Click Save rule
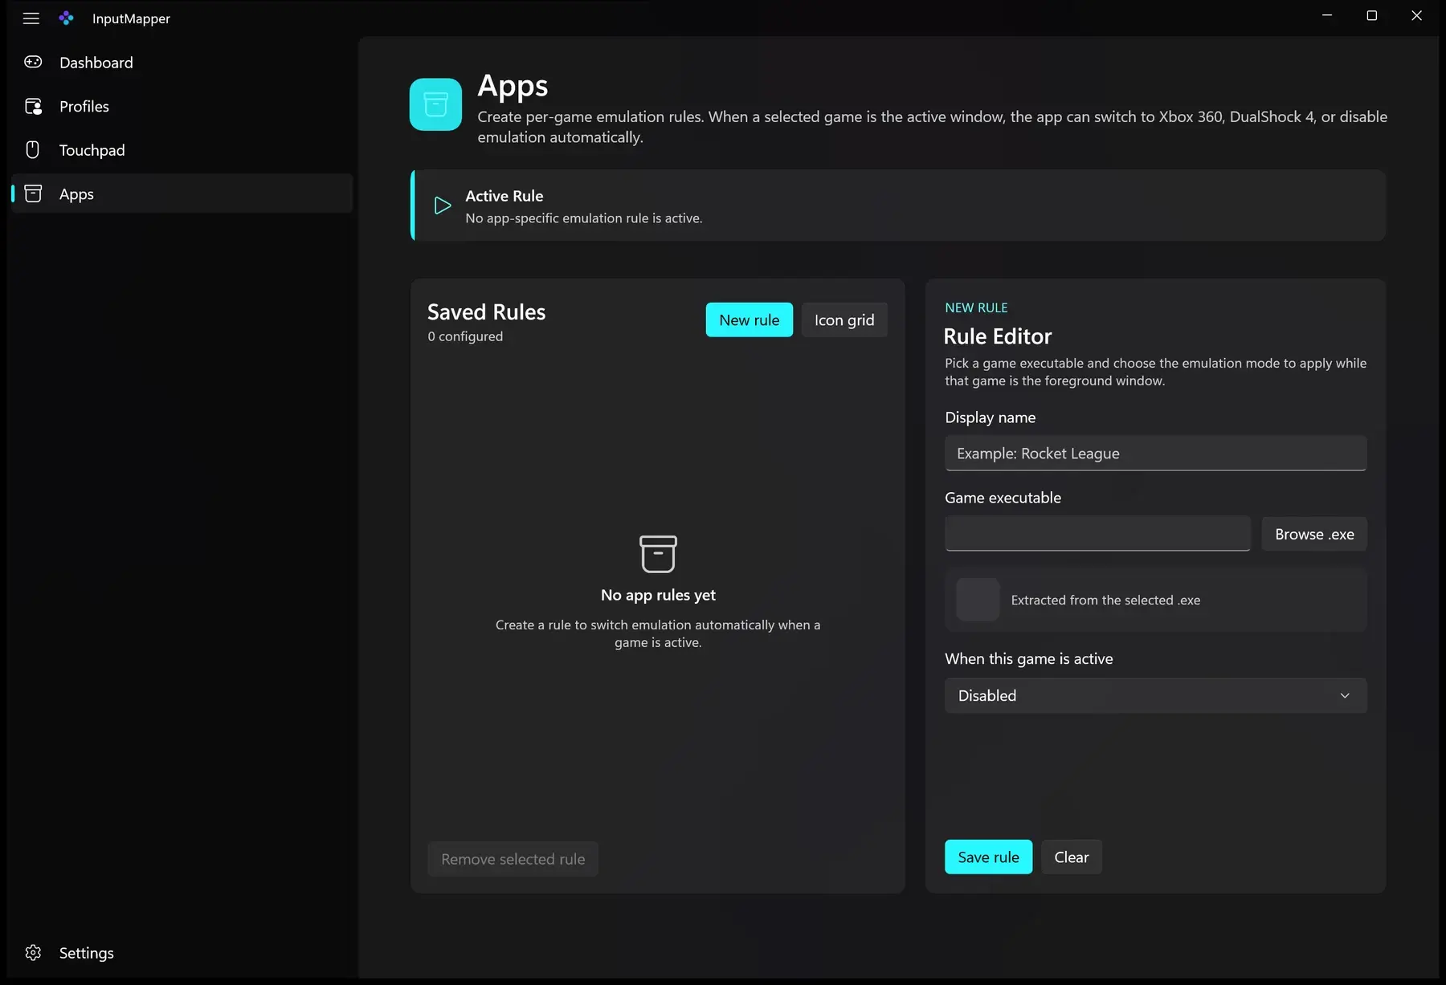The width and height of the screenshot is (1446, 985). (x=988, y=857)
